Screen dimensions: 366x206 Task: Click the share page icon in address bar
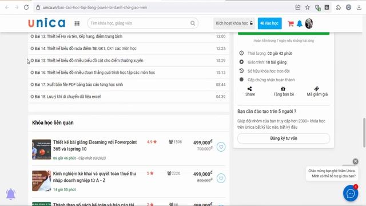coord(298,7)
